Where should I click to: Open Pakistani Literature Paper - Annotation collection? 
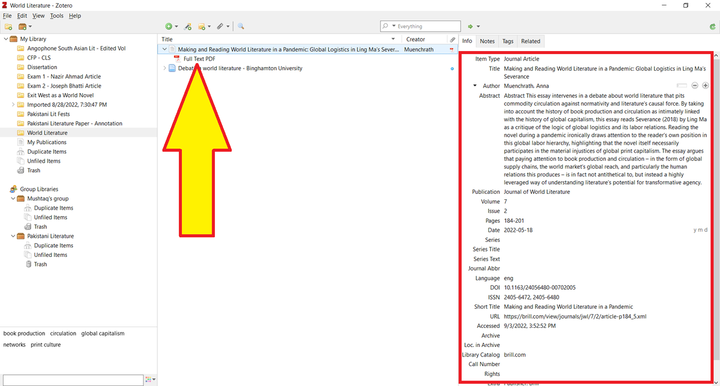pyautogui.click(x=74, y=124)
